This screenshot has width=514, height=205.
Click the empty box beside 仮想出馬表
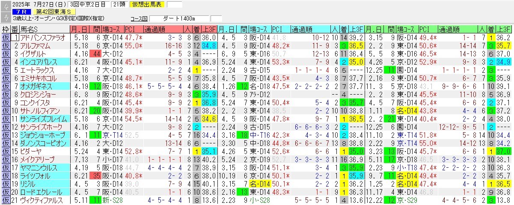click(x=174, y=5)
